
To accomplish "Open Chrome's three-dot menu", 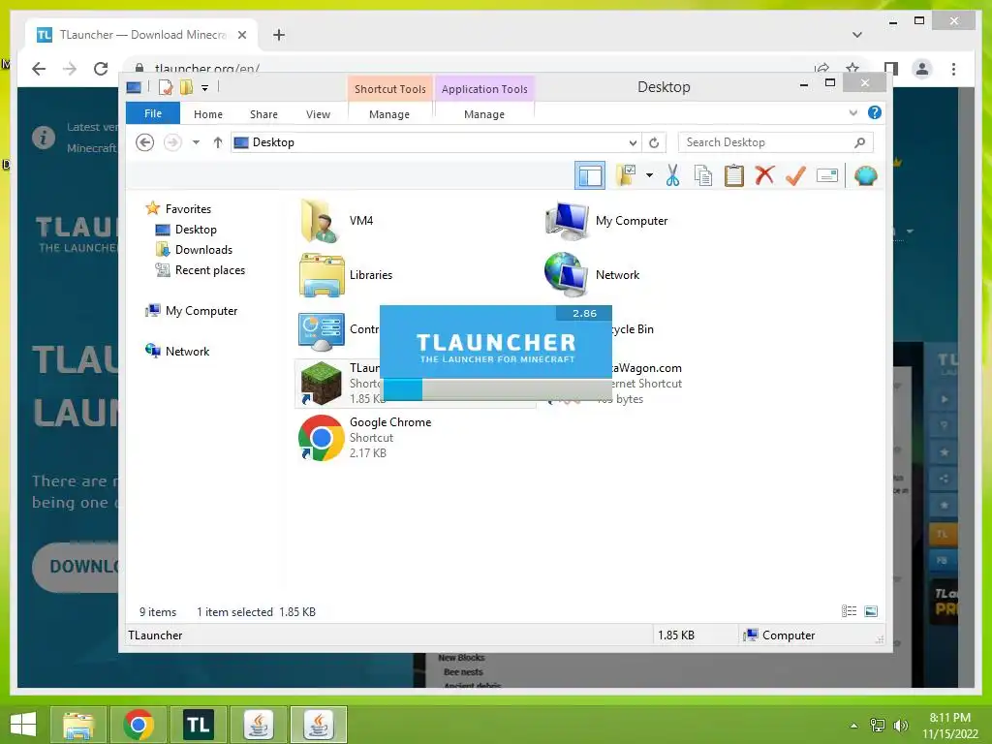I will point(953,69).
